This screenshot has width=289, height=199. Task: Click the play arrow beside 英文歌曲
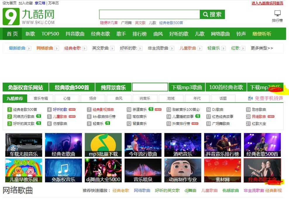(x=112, y=48)
